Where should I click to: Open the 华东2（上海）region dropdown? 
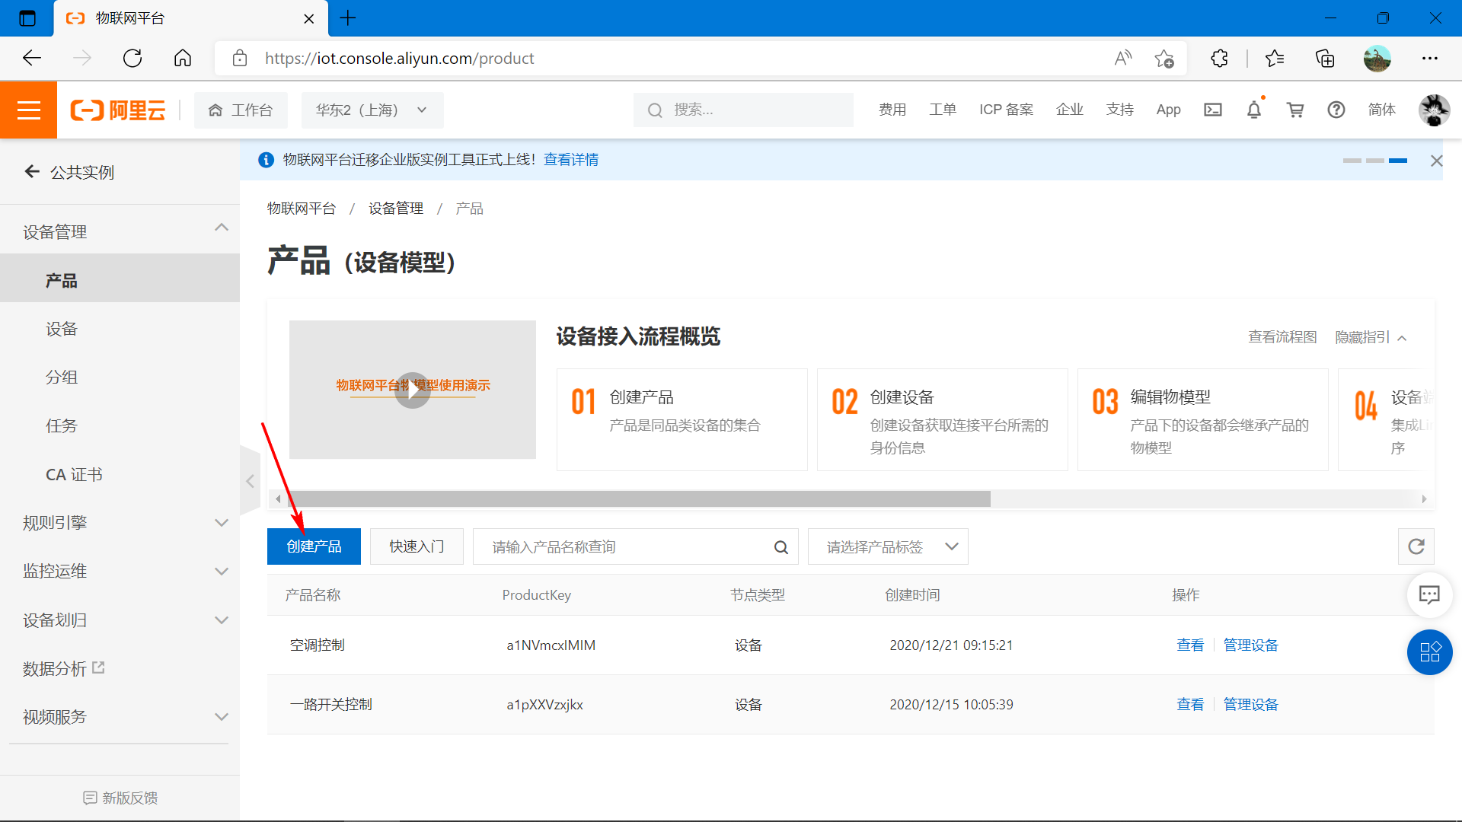click(x=372, y=110)
